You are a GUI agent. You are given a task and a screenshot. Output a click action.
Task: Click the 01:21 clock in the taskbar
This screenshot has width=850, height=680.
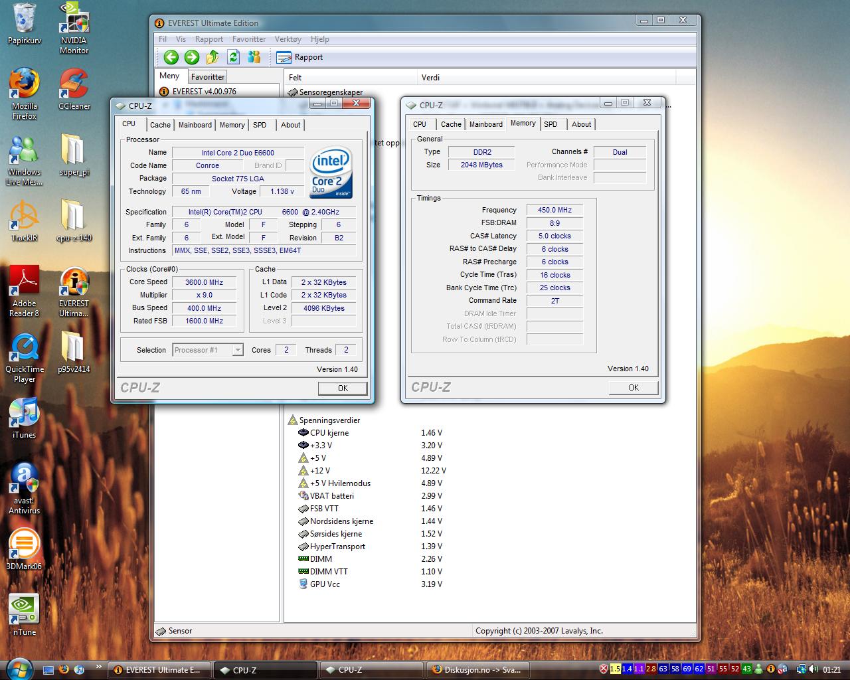pyautogui.click(x=831, y=670)
